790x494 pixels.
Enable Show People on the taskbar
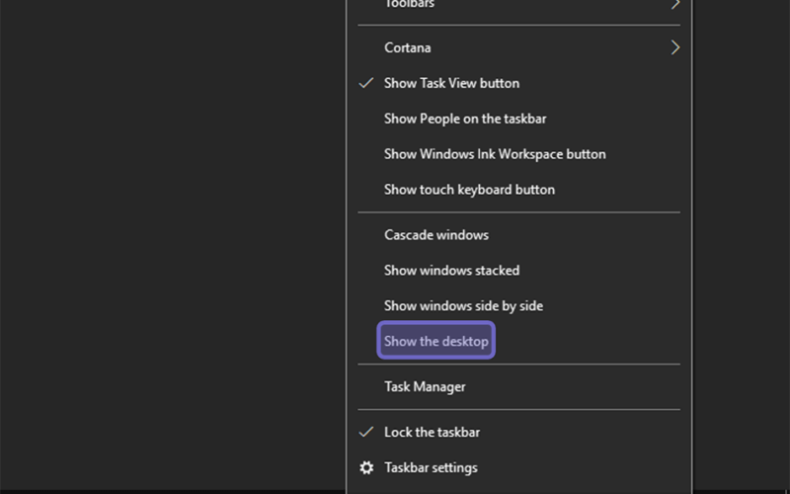pos(519,119)
